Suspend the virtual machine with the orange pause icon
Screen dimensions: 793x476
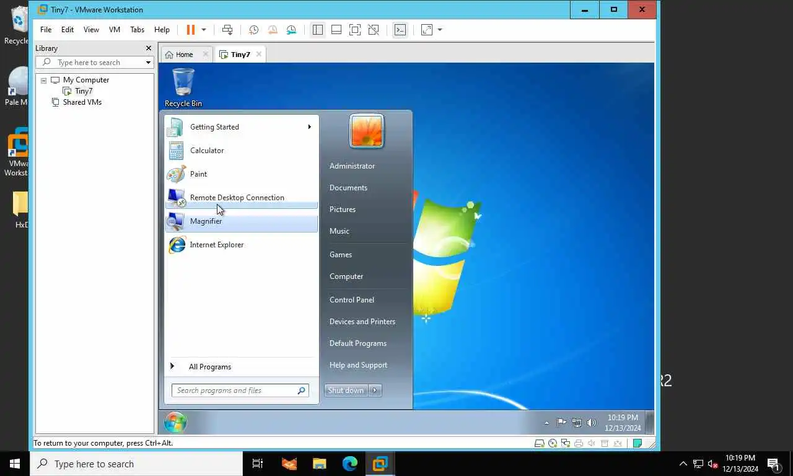click(x=191, y=30)
